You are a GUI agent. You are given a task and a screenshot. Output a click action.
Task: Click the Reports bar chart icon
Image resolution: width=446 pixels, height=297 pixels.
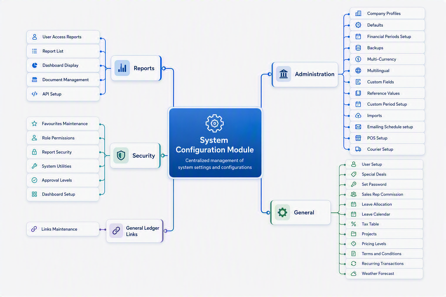[x=122, y=68]
